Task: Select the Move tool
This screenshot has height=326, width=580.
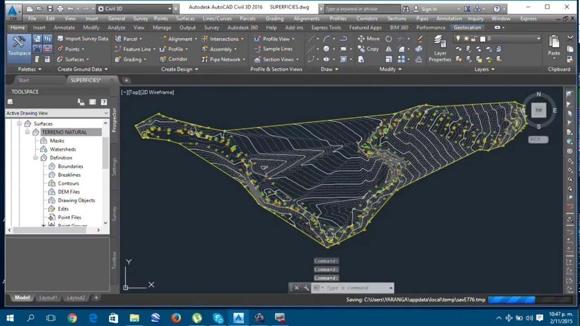Action: tap(368, 38)
